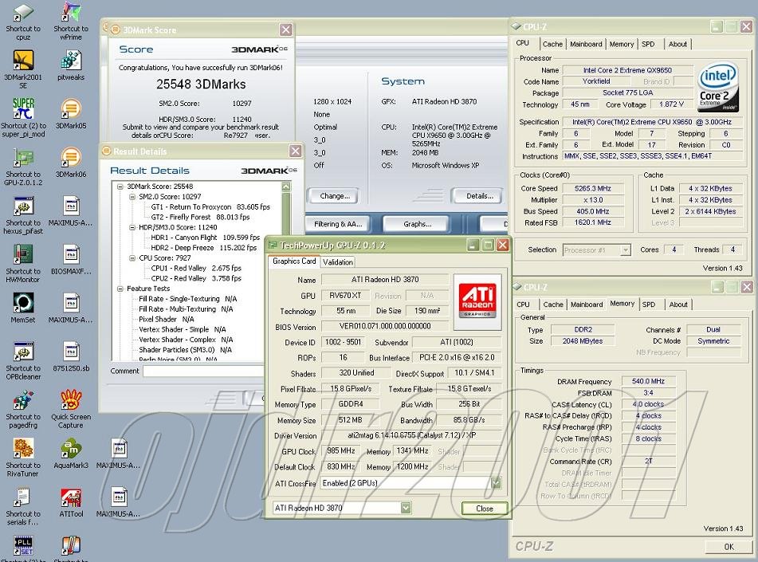The image size is (758, 562).
Task: Select the HDR1 - Canyon Flight row
Action: click(x=206, y=238)
